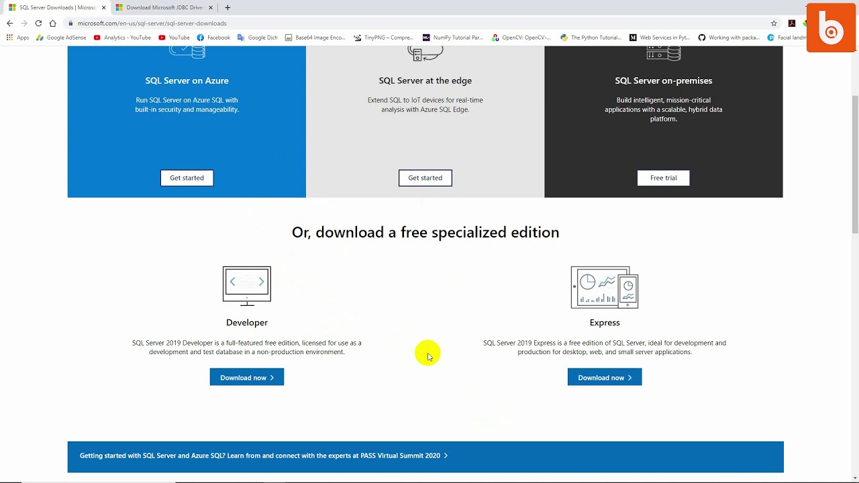Click the Express edition charts icon

(605, 287)
